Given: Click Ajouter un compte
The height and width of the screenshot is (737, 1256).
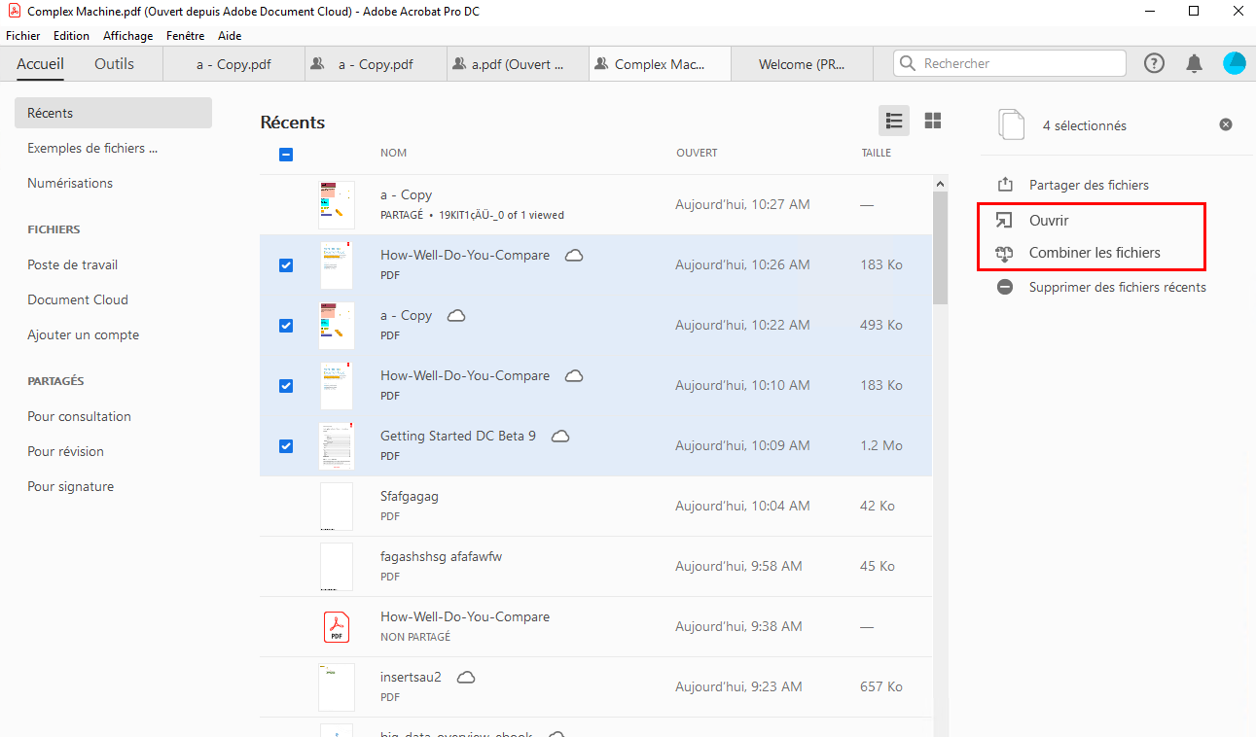Looking at the screenshot, I should pyautogui.click(x=84, y=334).
